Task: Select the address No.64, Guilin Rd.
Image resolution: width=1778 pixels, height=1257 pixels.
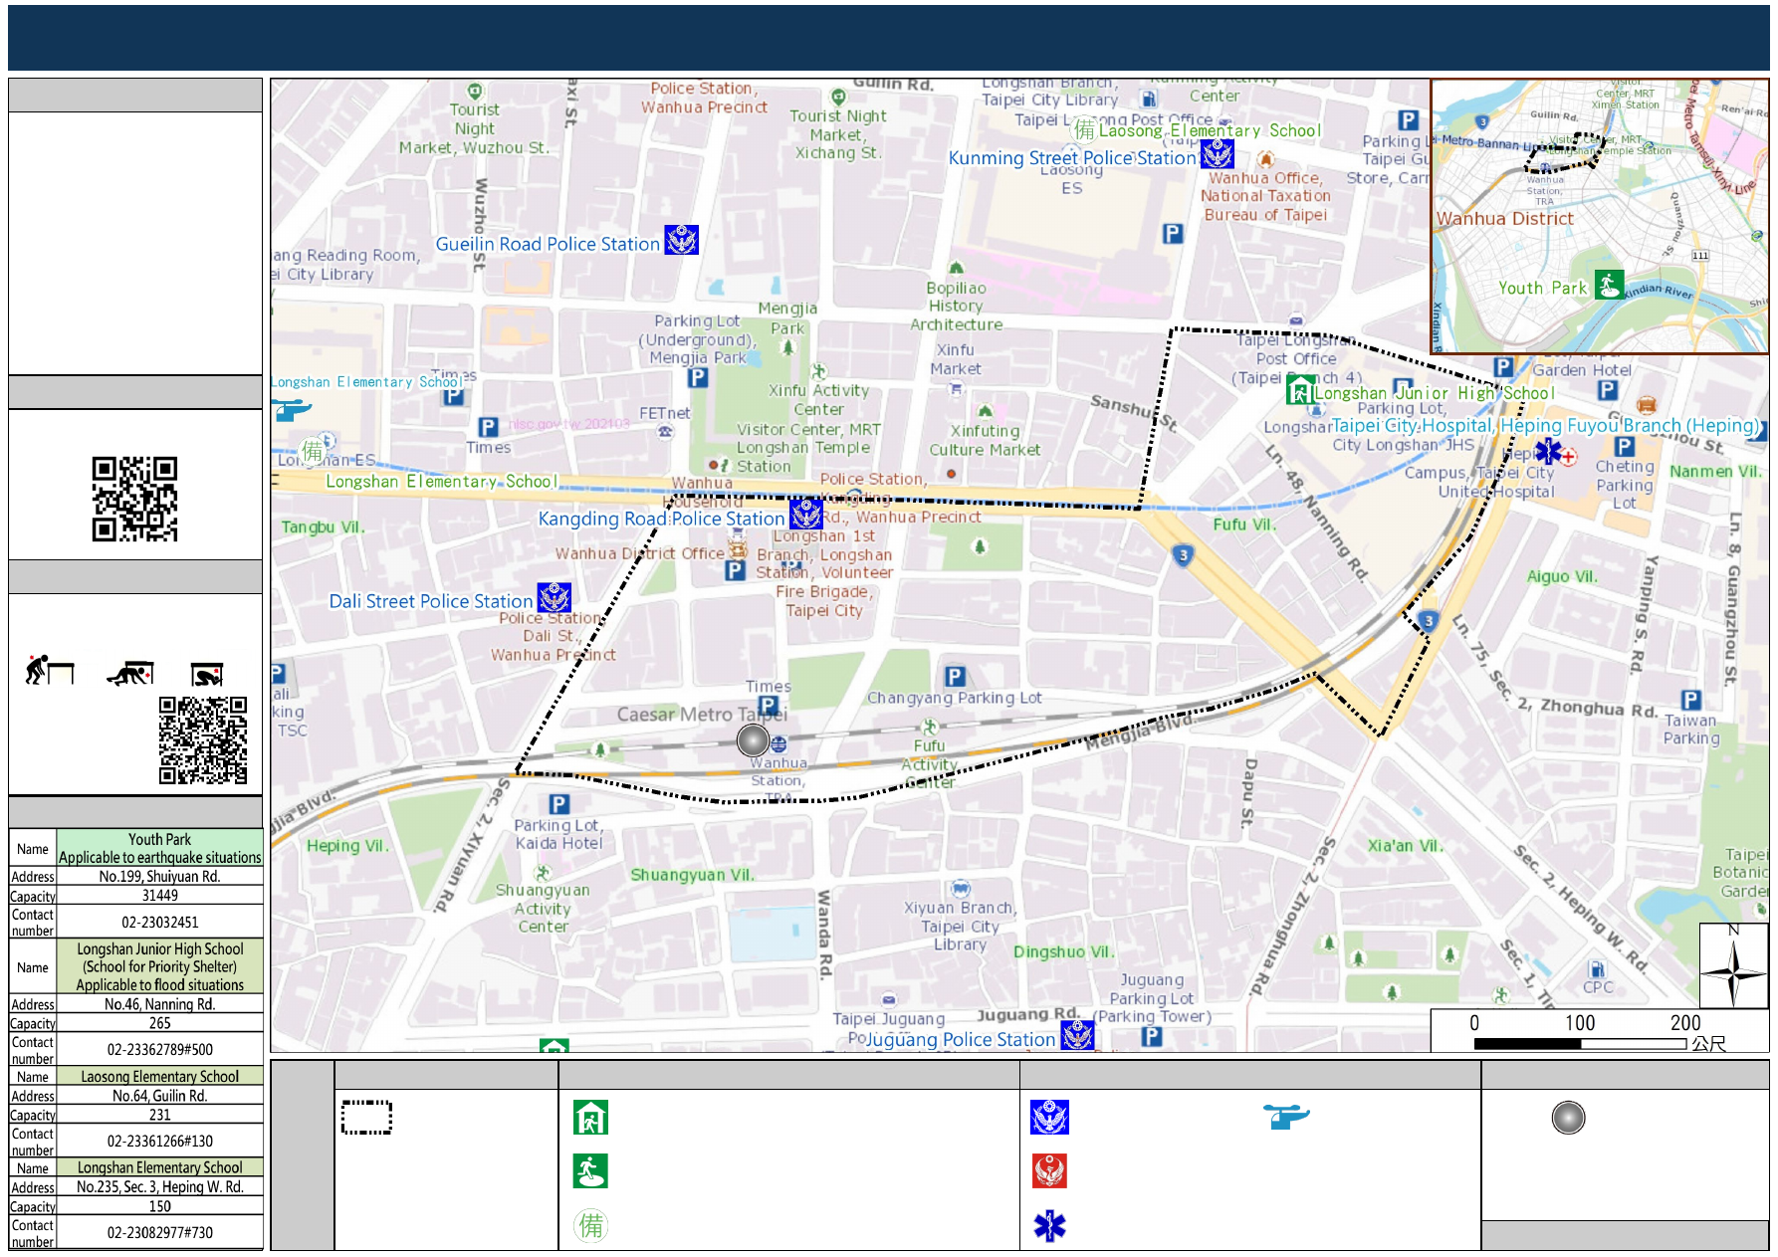Action: coord(159,1096)
